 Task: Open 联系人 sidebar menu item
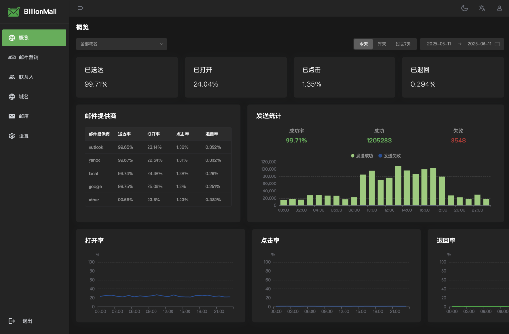pyautogui.click(x=34, y=77)
